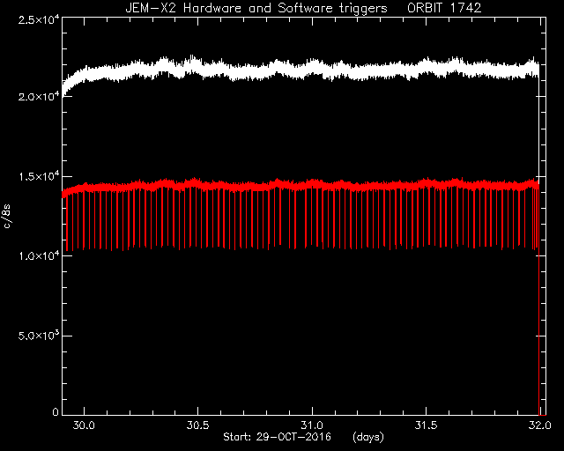Click the 31.0 x-axis tick label
The width and height of the screenshot is (564, 451).
click(311, 425)
